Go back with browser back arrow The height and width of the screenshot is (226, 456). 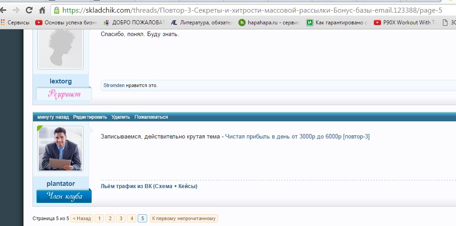[3, 10]
